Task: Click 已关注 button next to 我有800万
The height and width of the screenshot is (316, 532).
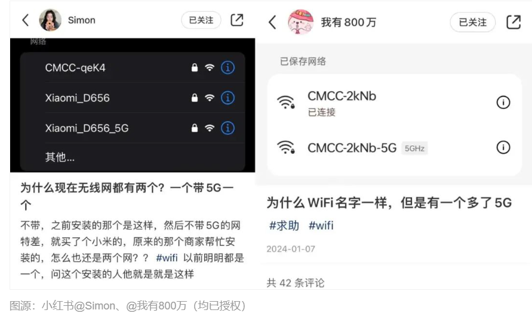Action: click(473, 22)
